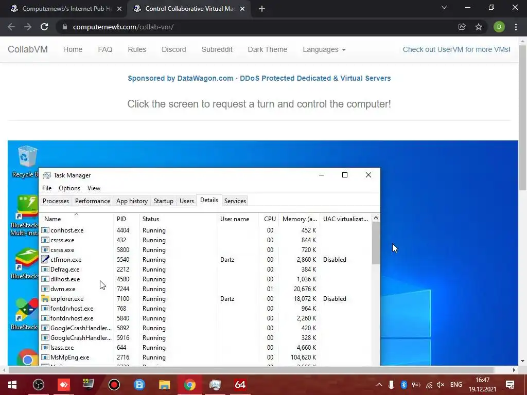
Task: Switch to the Performance tab
Action: (93, 201)
